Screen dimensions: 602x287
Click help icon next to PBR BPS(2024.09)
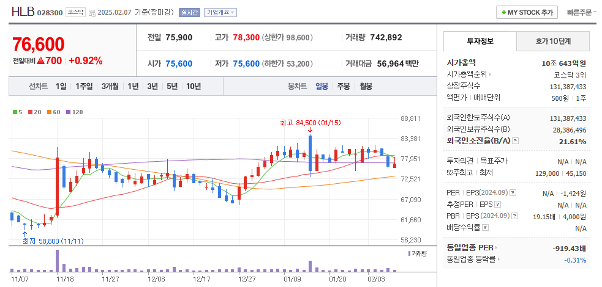515,216
